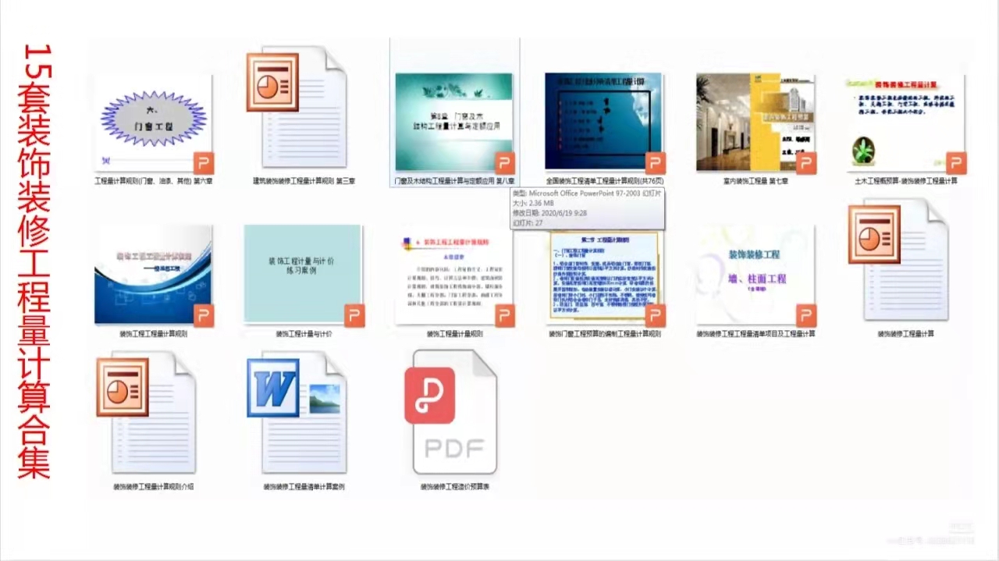Viewport: 999px width, 561px height.
Task: Select the 墙、柱面工程 slide thumbnail
Action: point(756,275)
